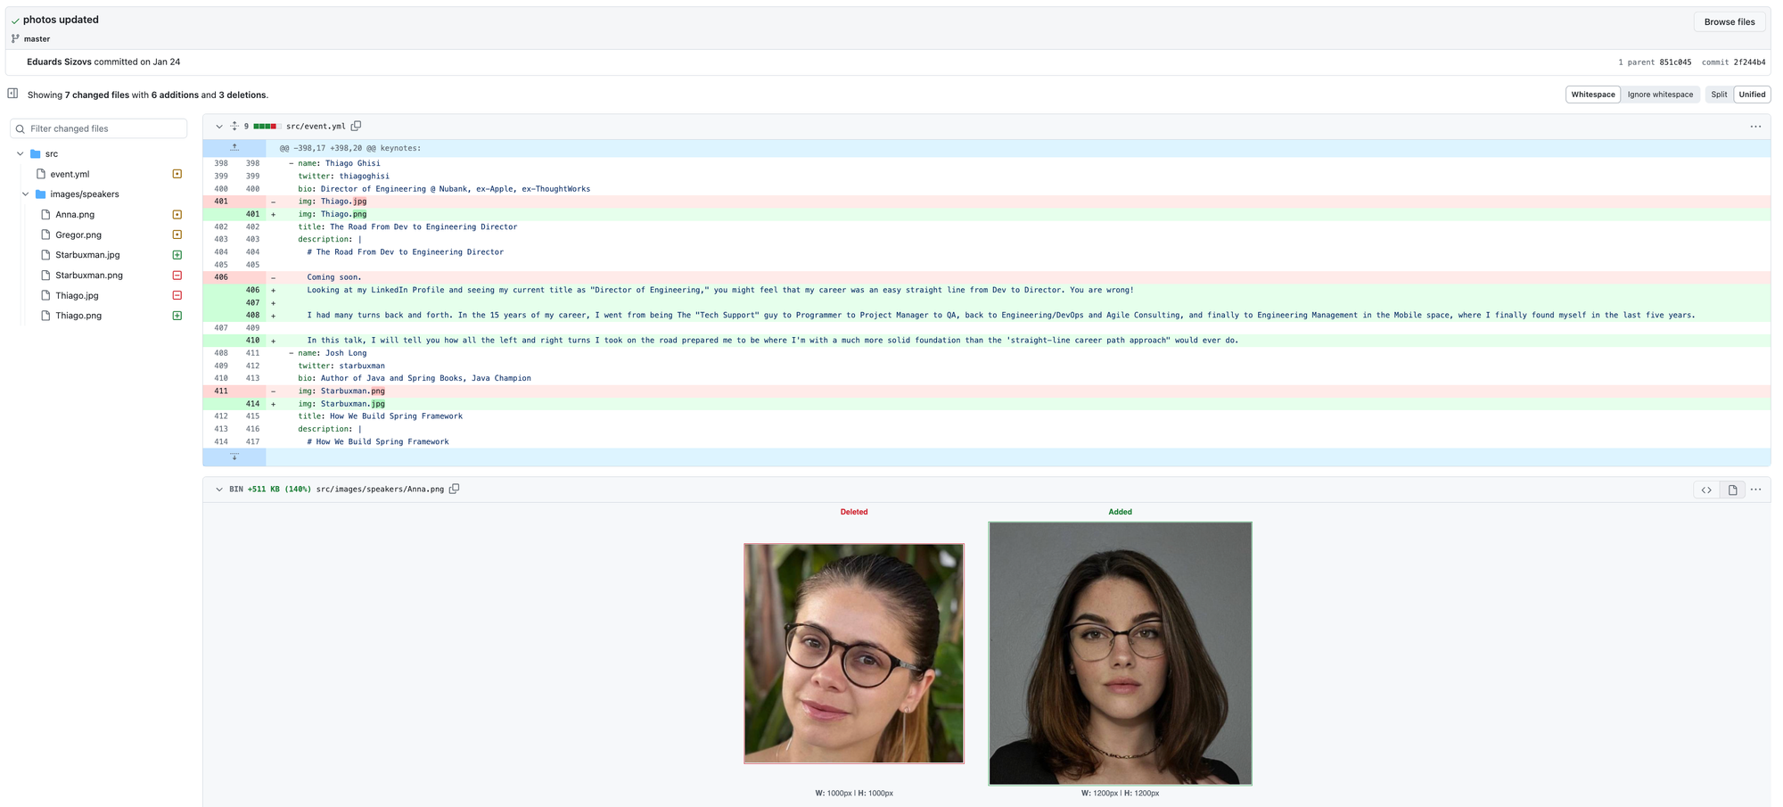Open the options menu for src/event.yml
Image resolution: width=1783 pixels, height=807 pixels.
(x=1755, y=127)
